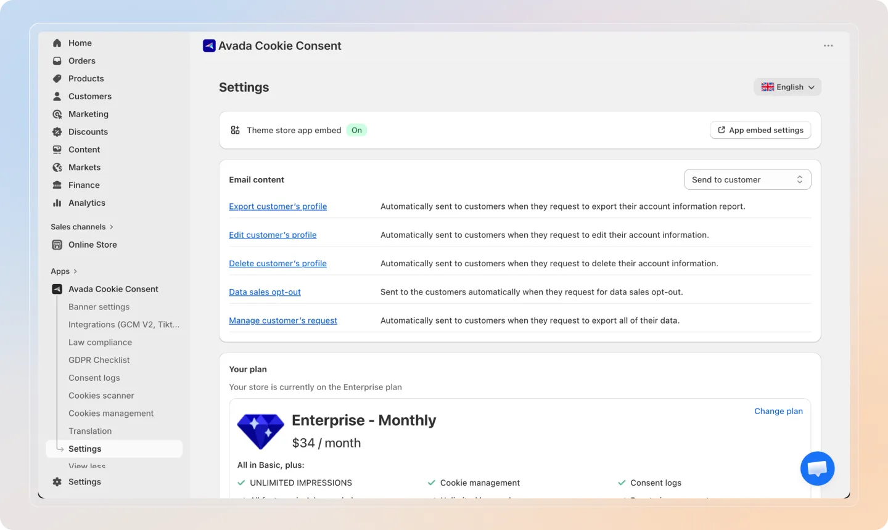Open Integrations (GCM V2, Tikt...) submenu item

(124, 325)
